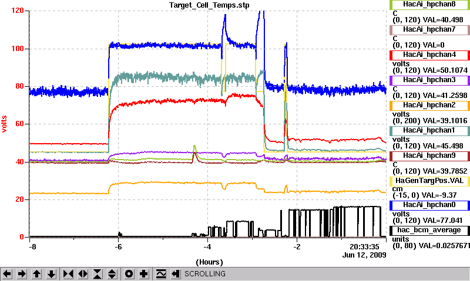
Task: Click the 20:33:35 timestamp
Action: pyautogui.click(x=364, y=247)
